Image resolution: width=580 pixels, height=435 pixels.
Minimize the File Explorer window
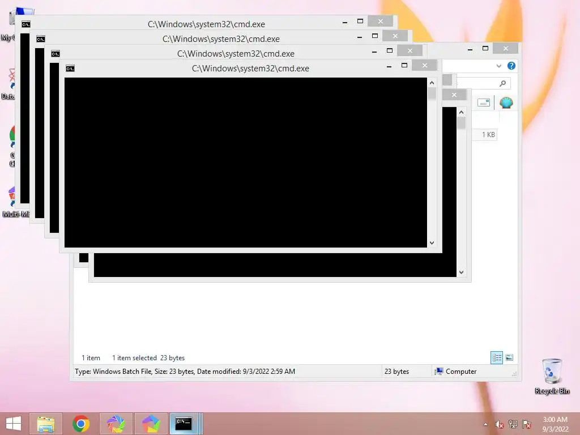[470, 49]
